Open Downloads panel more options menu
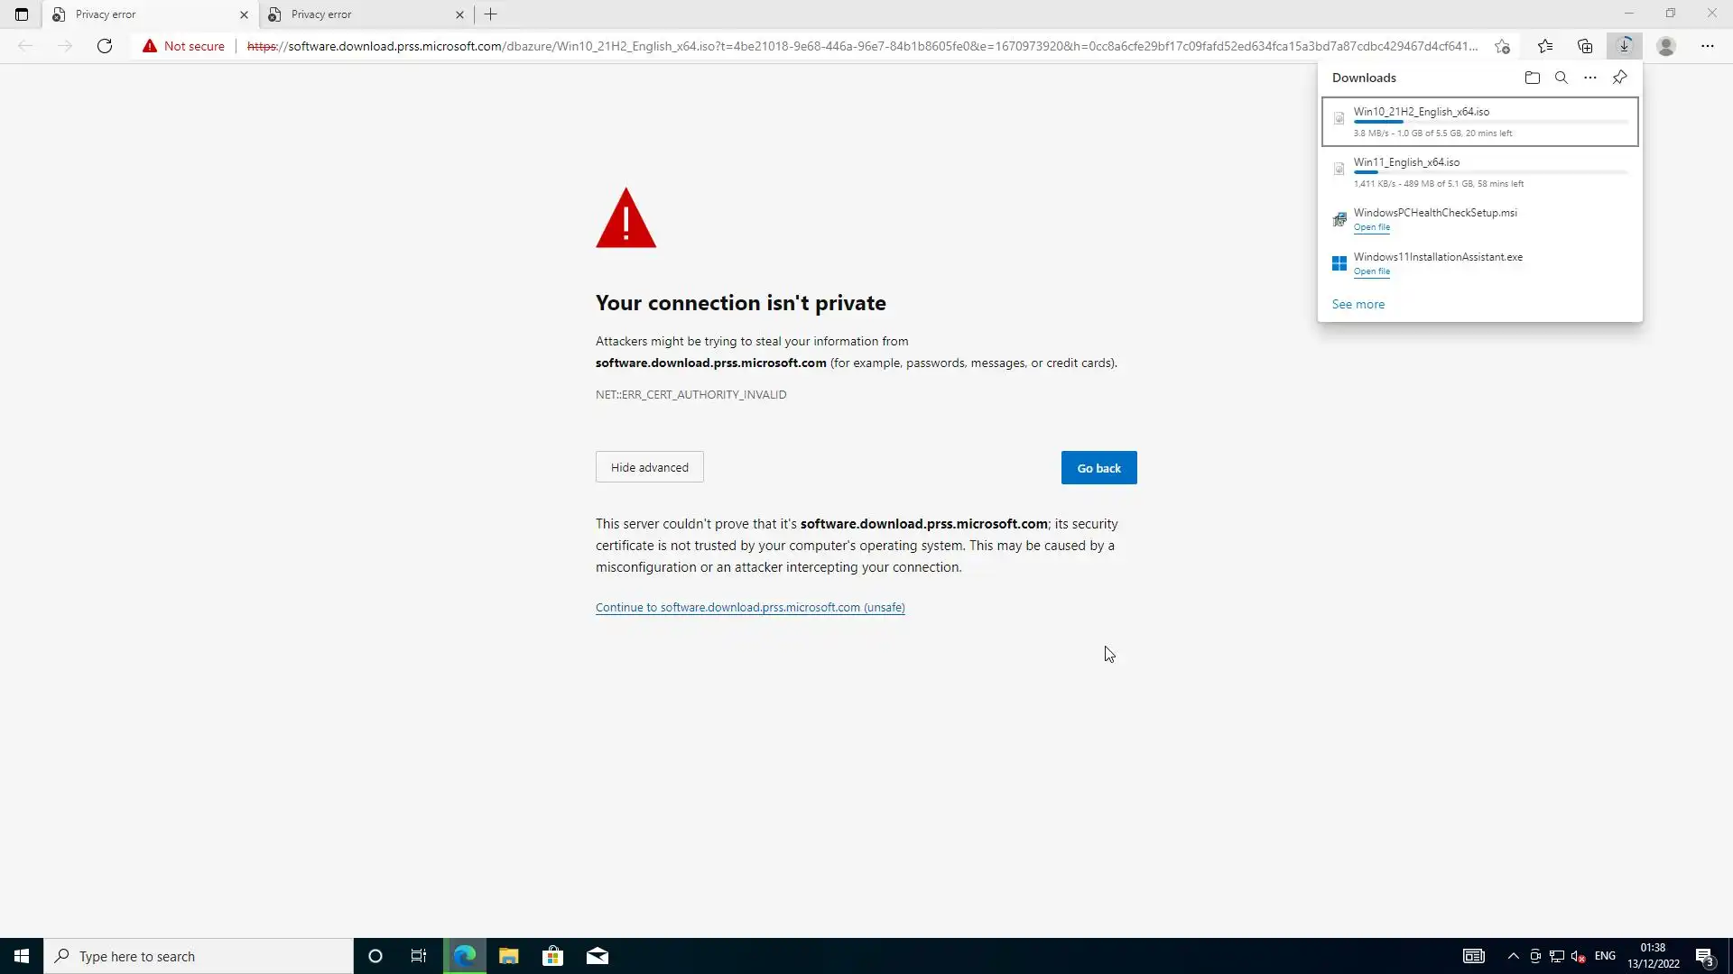This screenshot has height=974, width=1733. point(1590,78)
